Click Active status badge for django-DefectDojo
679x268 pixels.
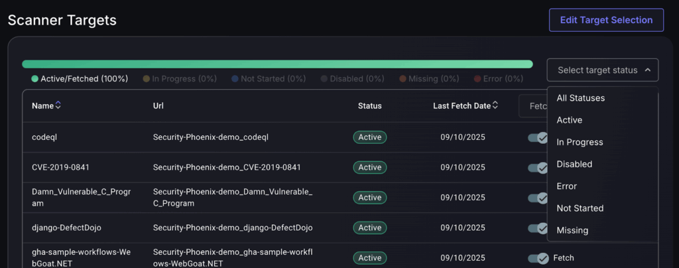pos(369,228)
